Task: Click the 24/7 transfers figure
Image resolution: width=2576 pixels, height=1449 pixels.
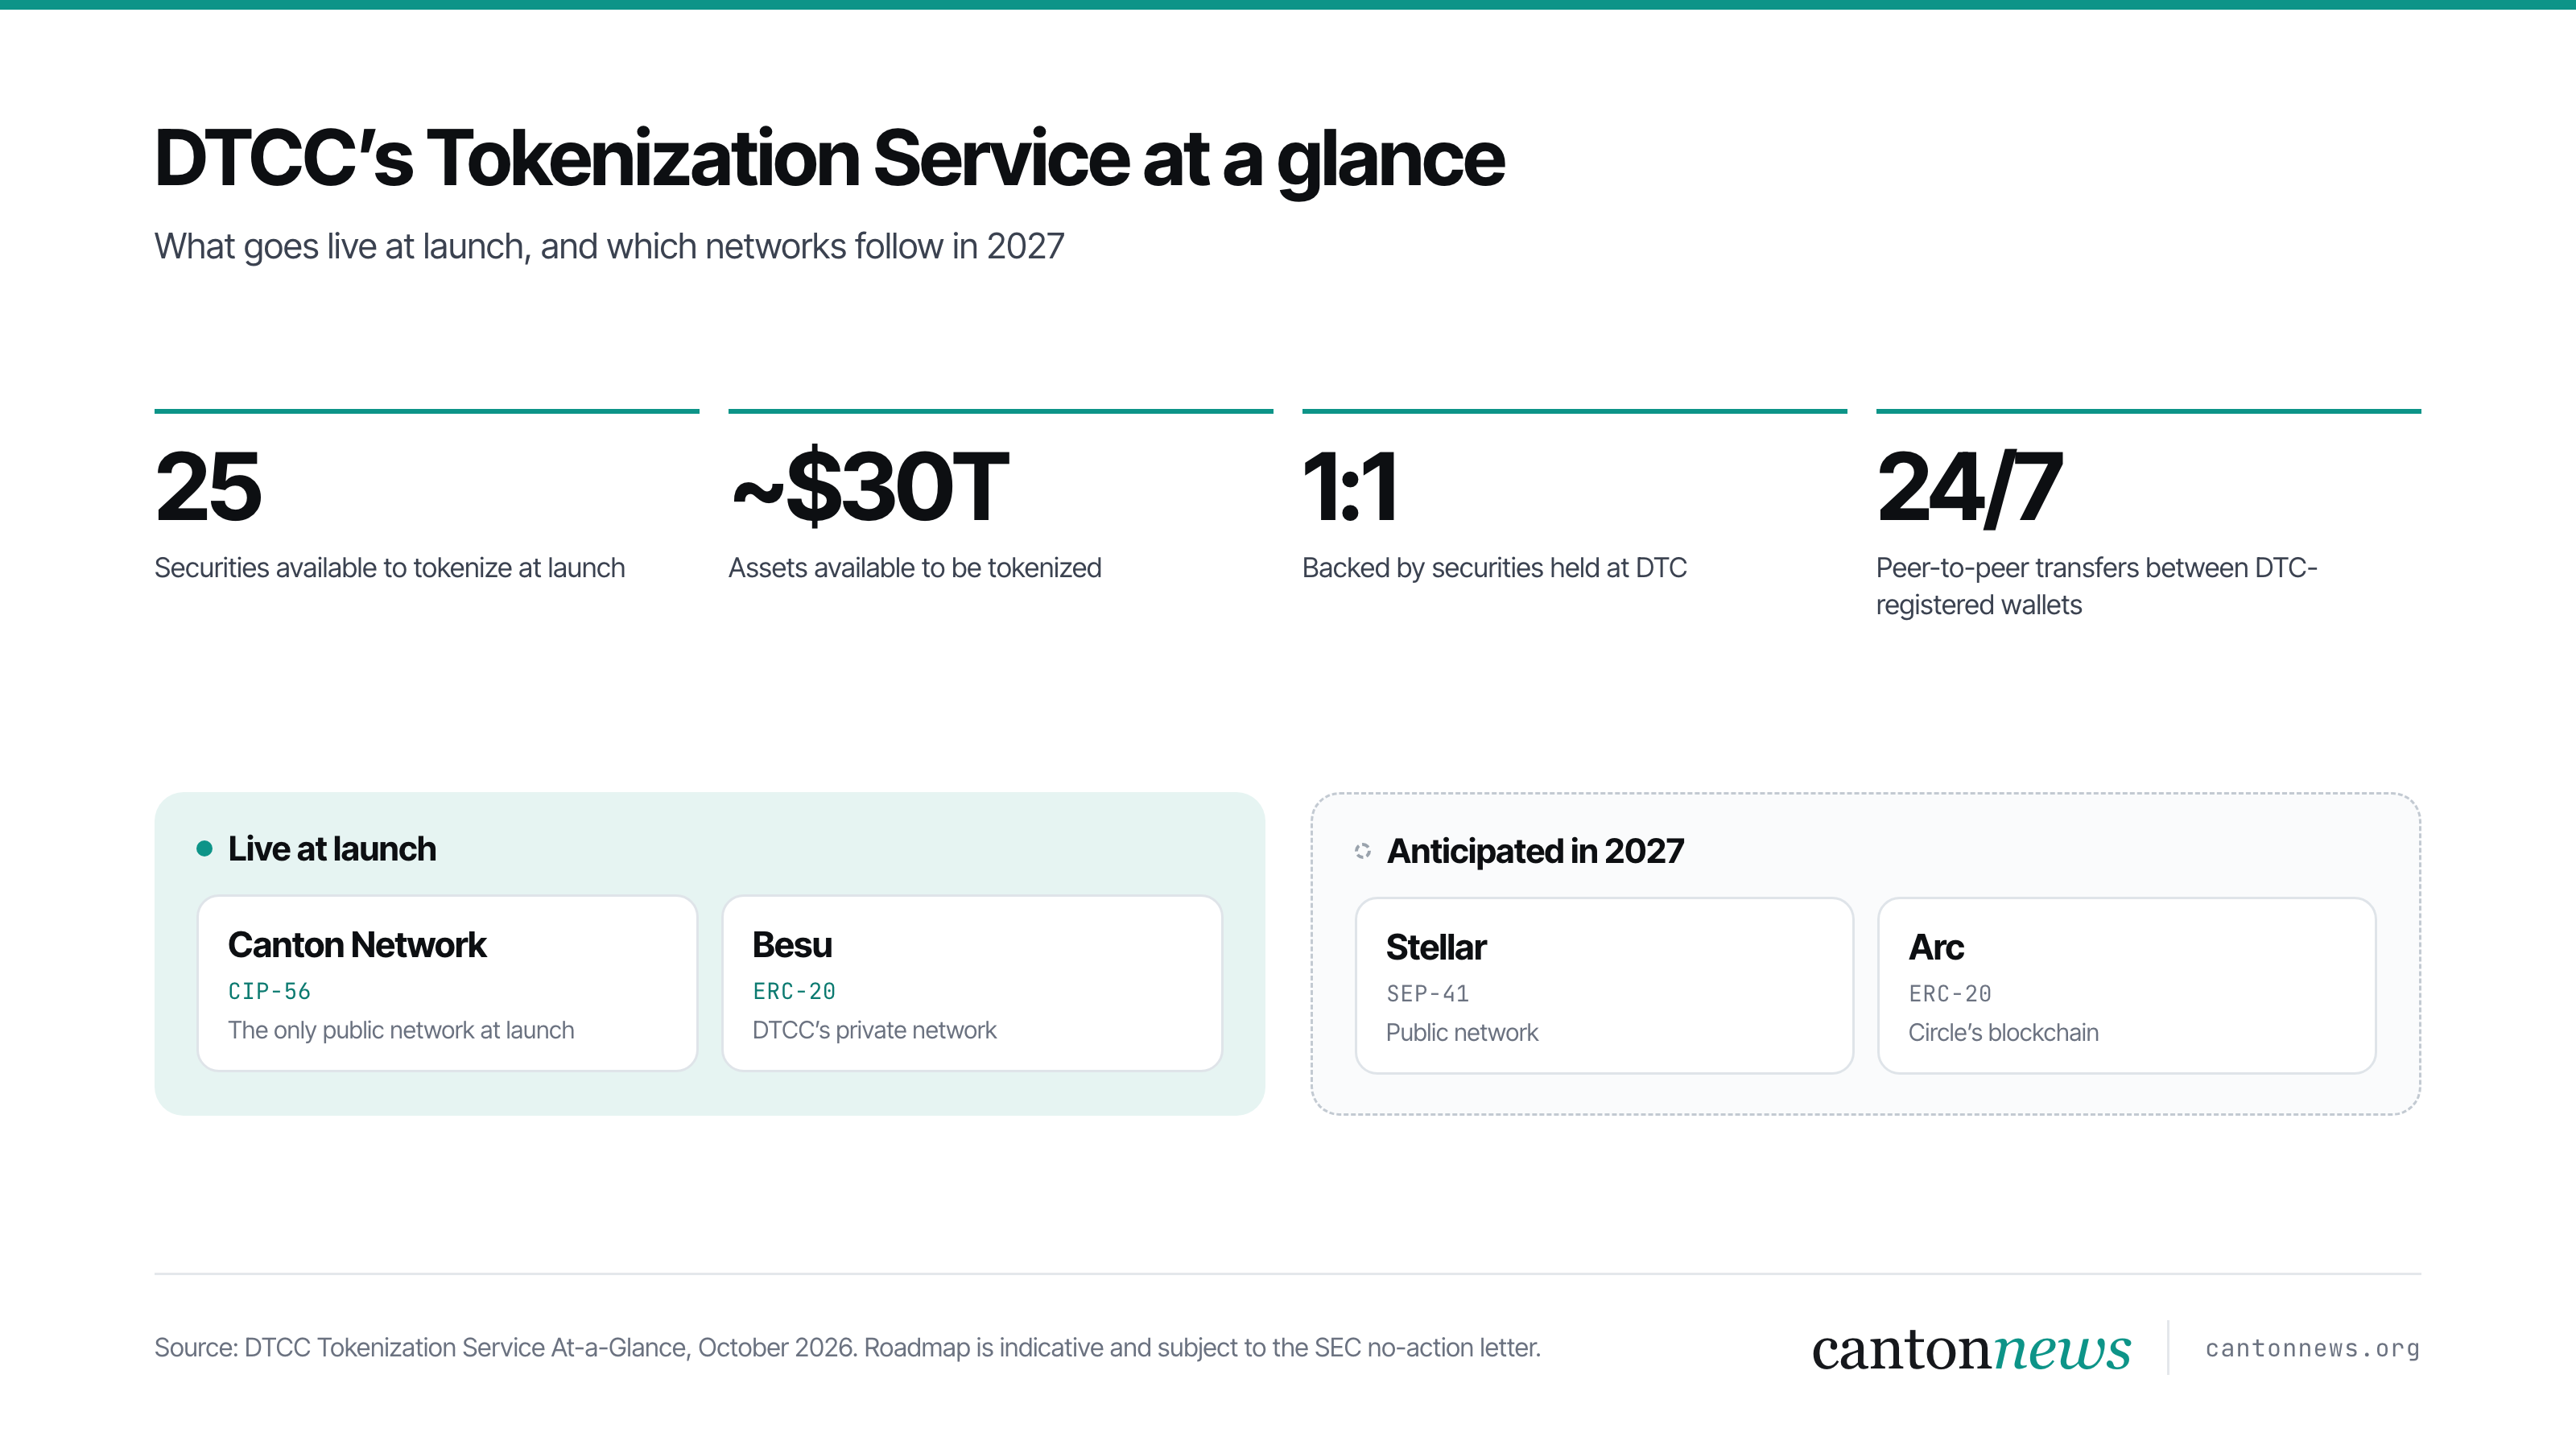Action: coord(1969,487)
